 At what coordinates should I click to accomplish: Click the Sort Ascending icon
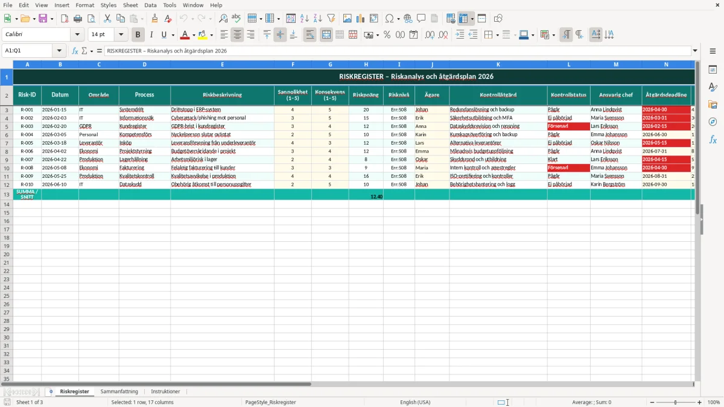click(305, 19)
